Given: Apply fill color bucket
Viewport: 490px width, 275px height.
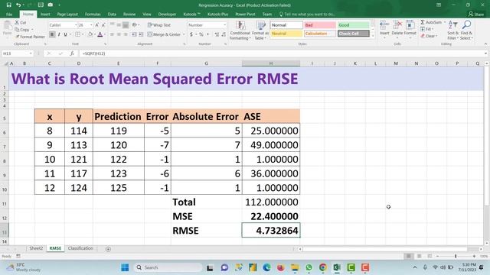Looking at the screenshot, I should [x=90, y=34].
